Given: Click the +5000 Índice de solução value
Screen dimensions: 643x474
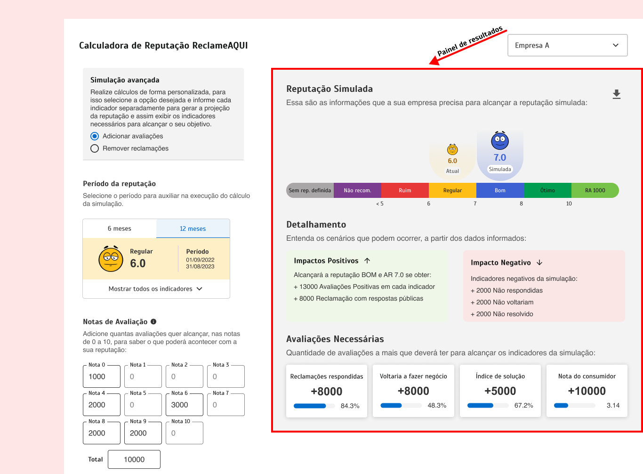Looking at the screenshot, I should [x=500, y=391].
